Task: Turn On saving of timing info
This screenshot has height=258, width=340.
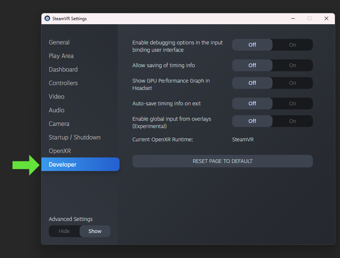Action: pos(292,65)
